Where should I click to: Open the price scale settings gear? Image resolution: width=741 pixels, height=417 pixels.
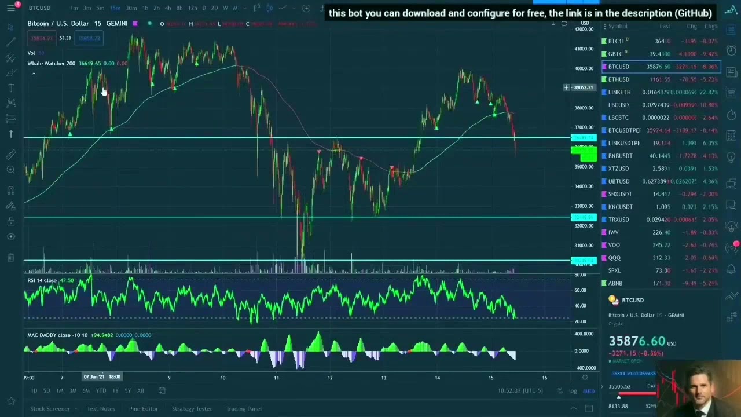coord(585,378)
